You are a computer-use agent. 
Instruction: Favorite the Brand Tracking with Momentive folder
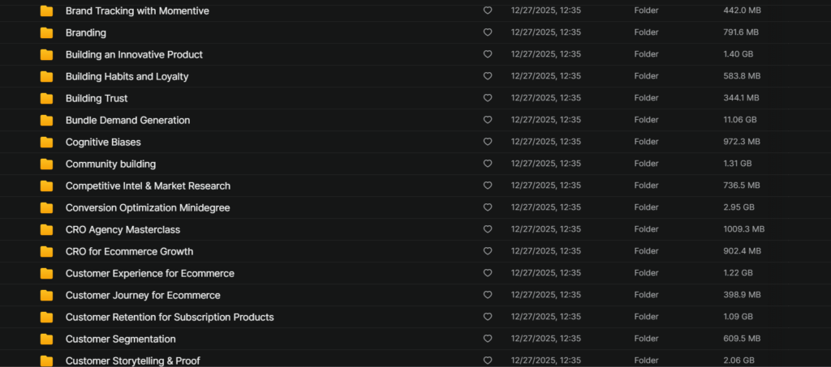coord(488,11)
